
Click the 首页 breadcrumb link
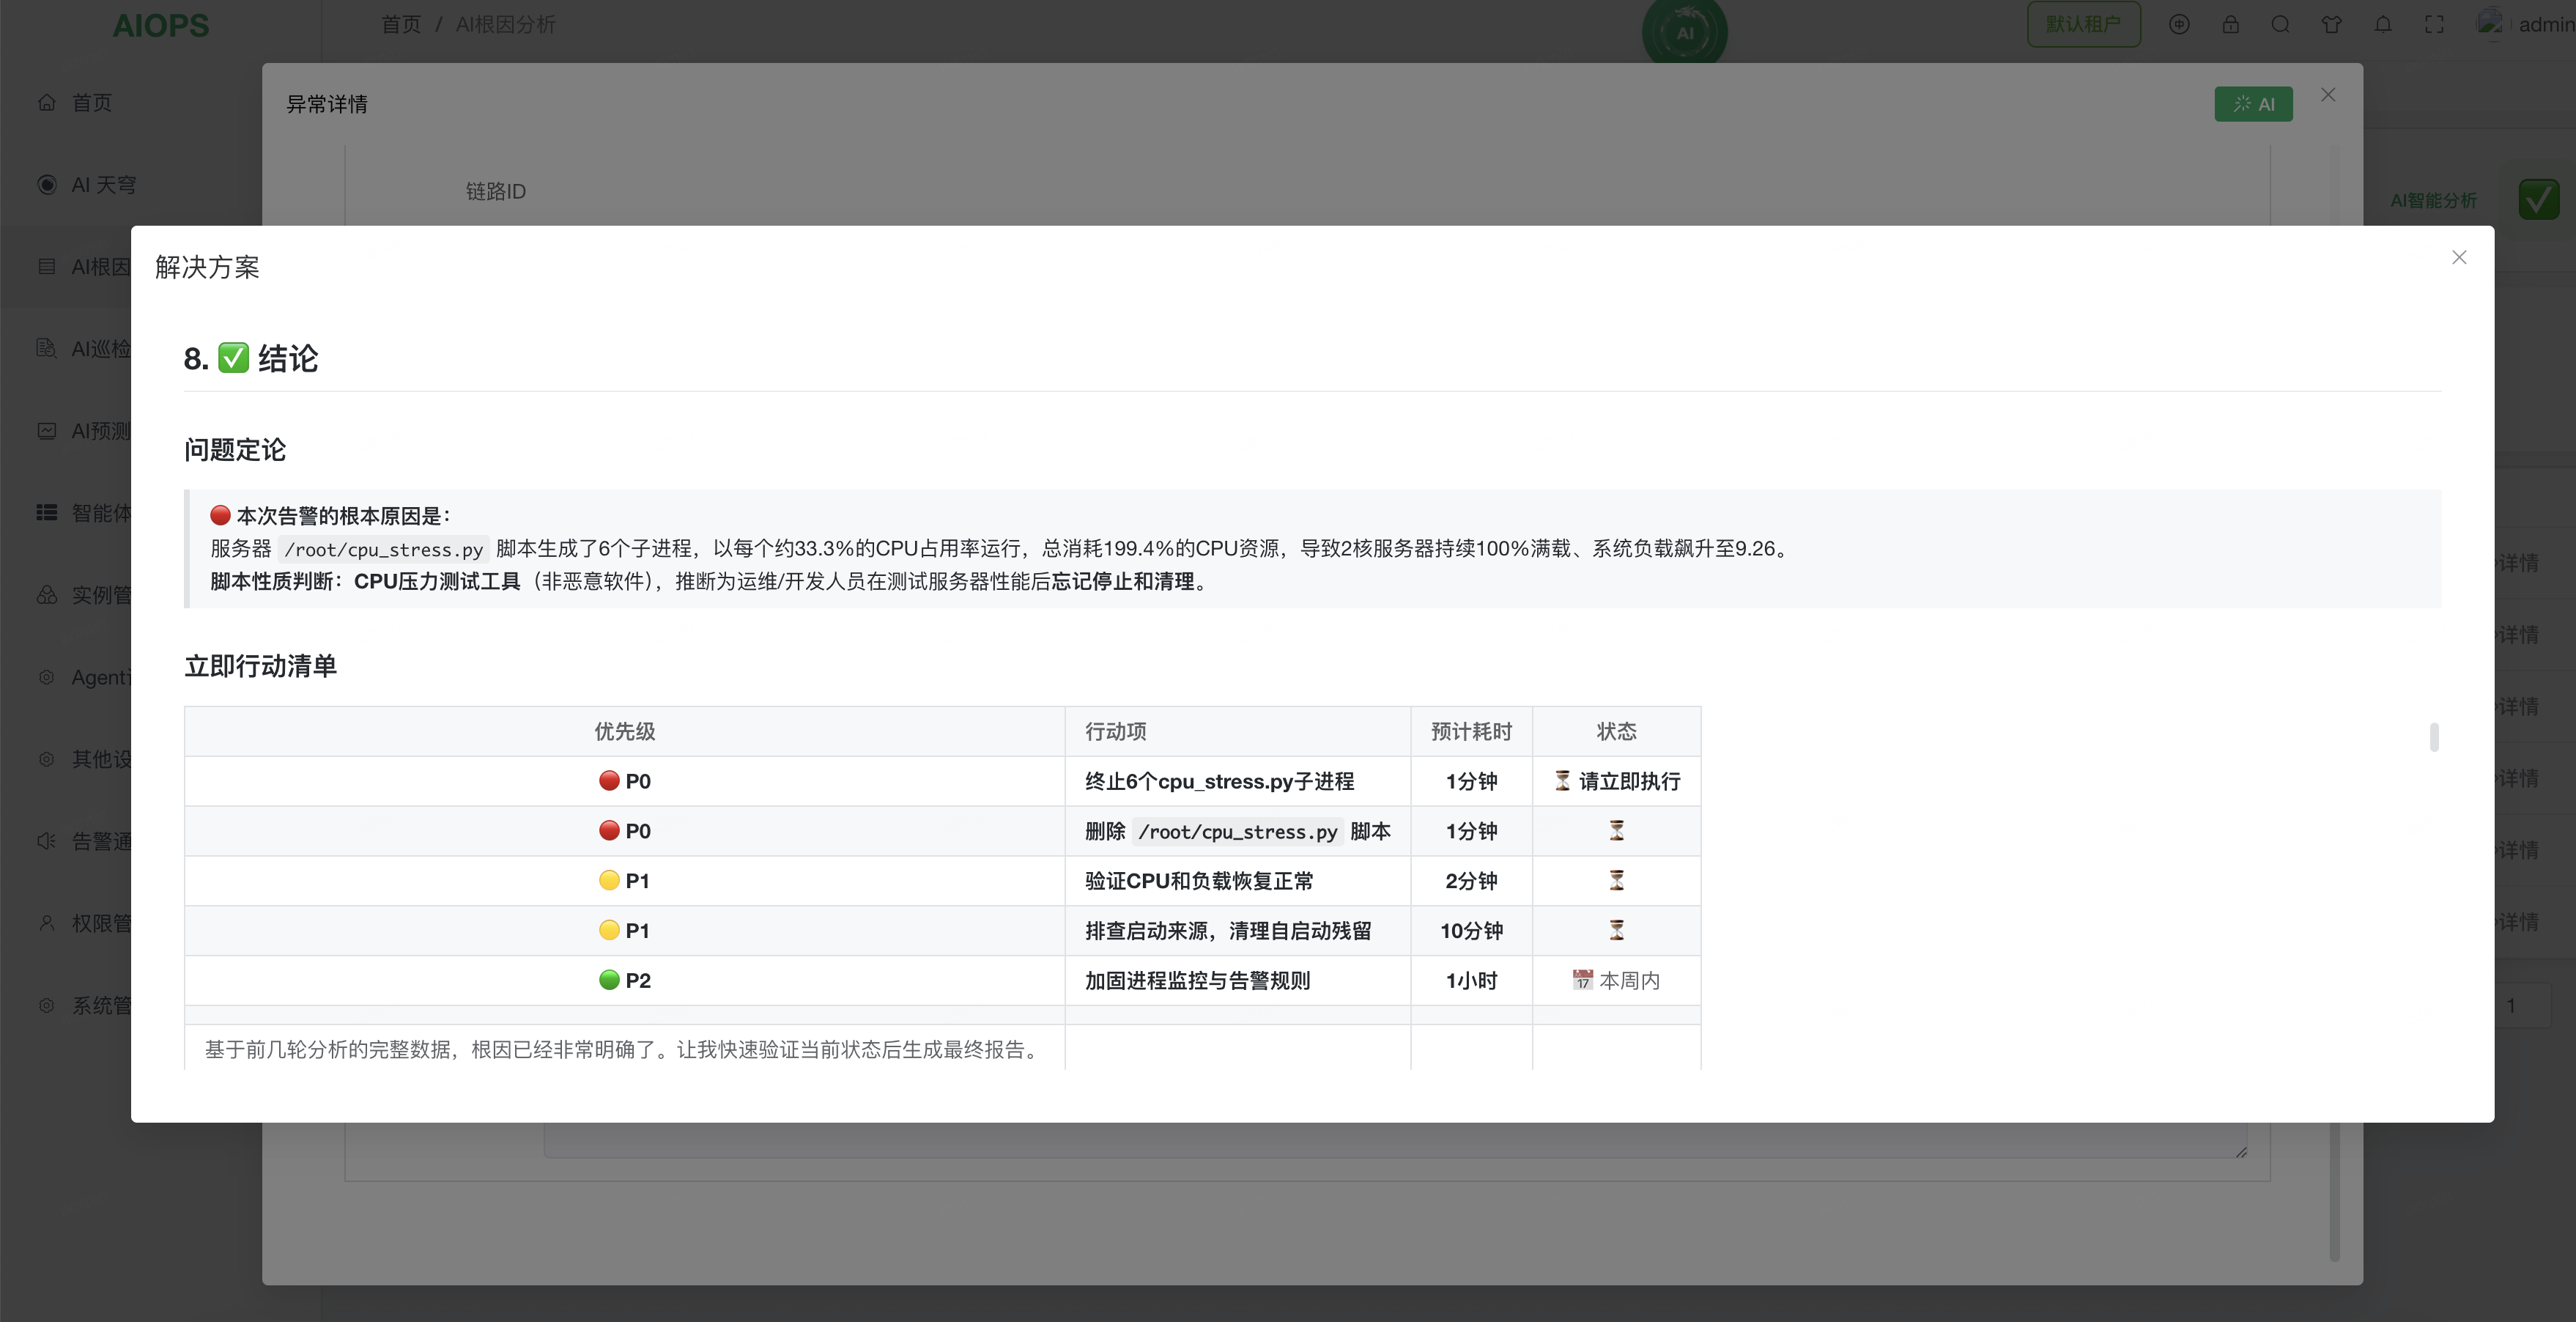click(401, 24)
